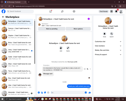
Task: Open the Windows Start menu
Action: (2, 99)
